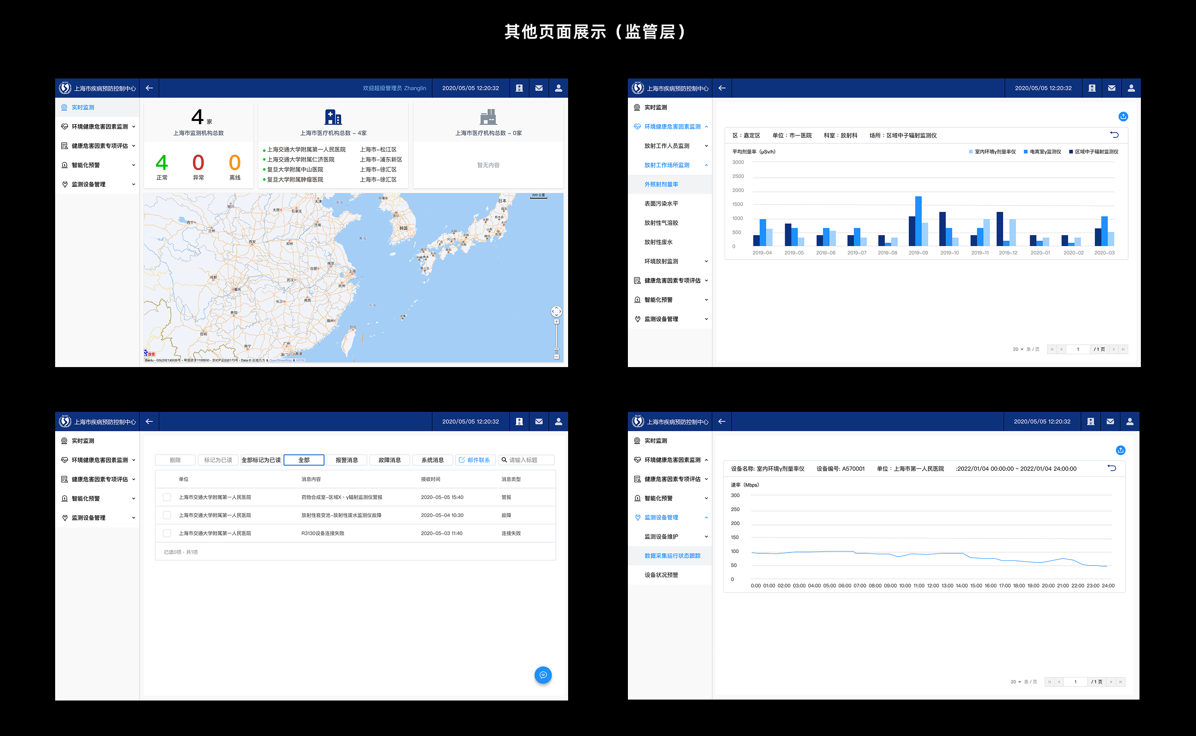Screen dimensions: 1196x736
Task: Expand 环境放射监测 submenu
Action: click(x=706, y=262)
